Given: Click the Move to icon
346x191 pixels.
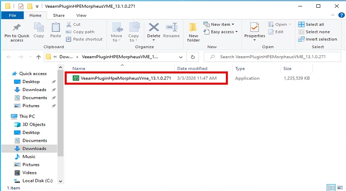Looking at the screenshot, I should click(x=117, y=28).
